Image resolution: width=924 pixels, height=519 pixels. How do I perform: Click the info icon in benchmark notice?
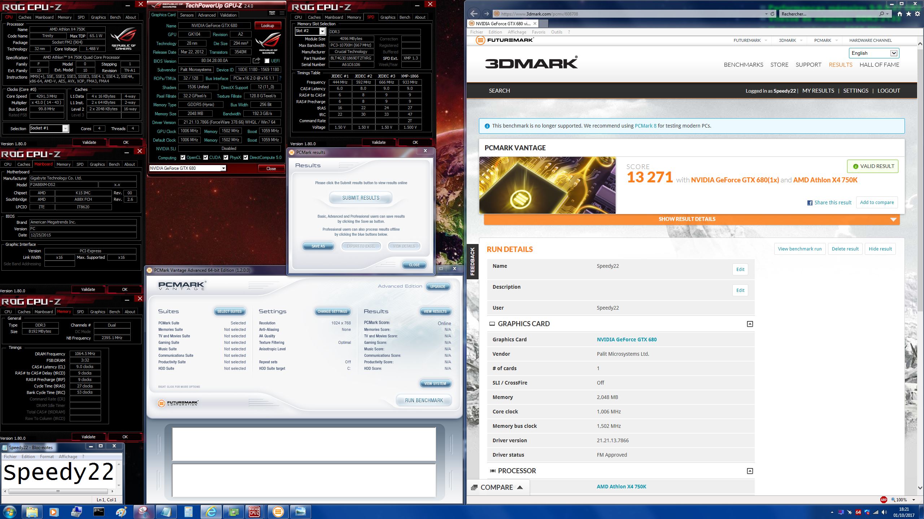tap(487, 126)
